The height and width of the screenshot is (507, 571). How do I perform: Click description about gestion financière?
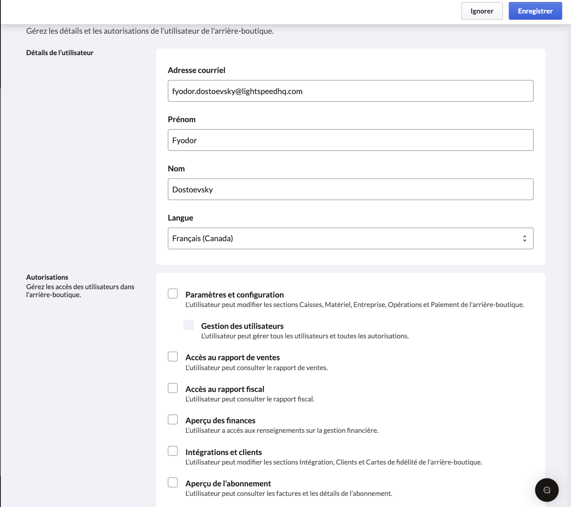[x=282, y=430]
